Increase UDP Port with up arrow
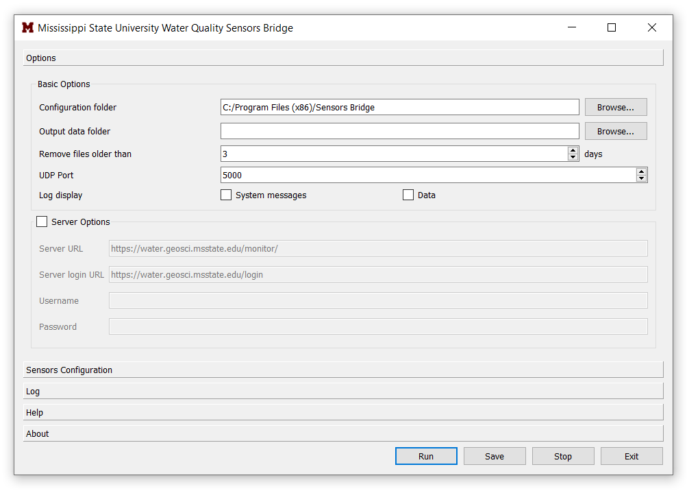The width and height of the screenshot is (687, 491). click(641, 171)
